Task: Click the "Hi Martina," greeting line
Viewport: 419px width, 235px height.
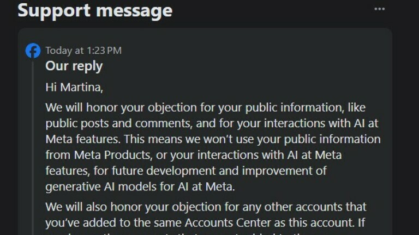Action: click(x=74, y=88)
